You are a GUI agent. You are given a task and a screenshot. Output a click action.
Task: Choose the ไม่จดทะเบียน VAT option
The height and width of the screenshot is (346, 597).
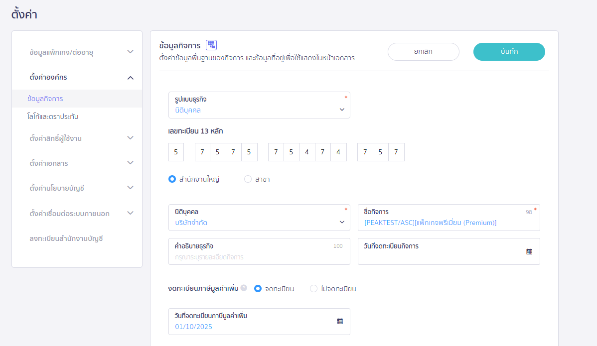(313, 289)
